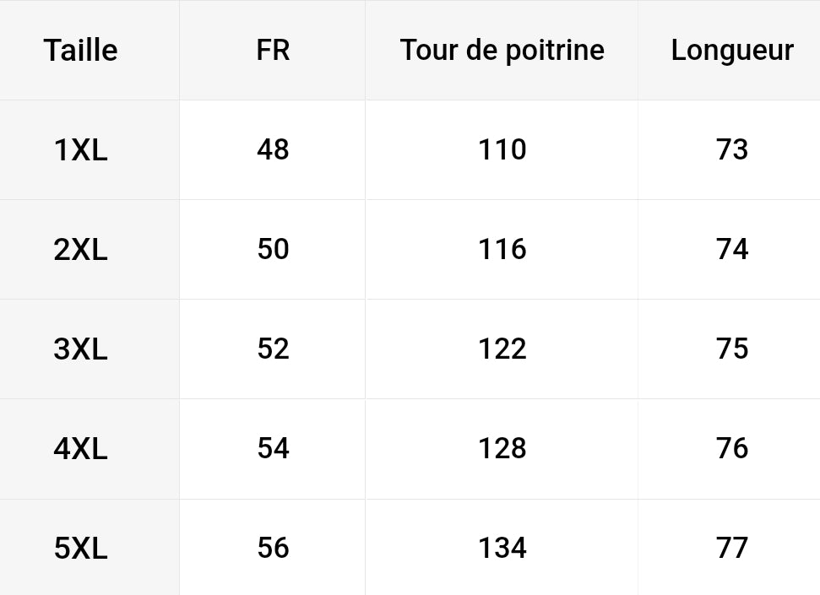Click FR size 56 cell
This screenshot has width=820, height=595.
[273, 548]
